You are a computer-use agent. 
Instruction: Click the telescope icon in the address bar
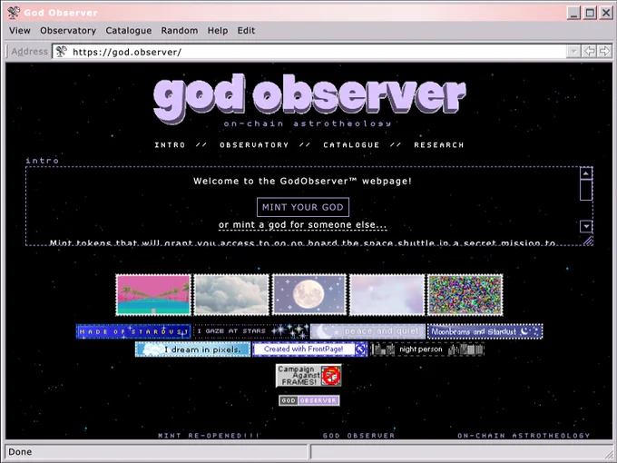point(61,51)
